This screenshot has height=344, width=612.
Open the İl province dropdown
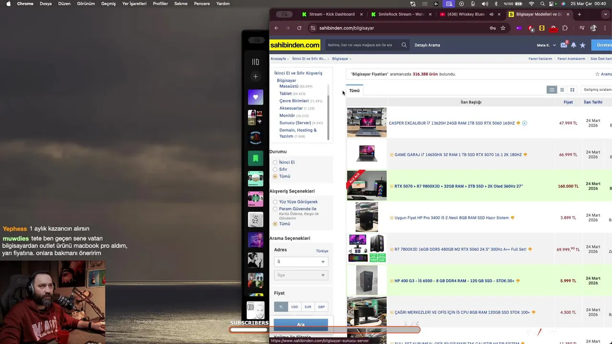[301, 261]
